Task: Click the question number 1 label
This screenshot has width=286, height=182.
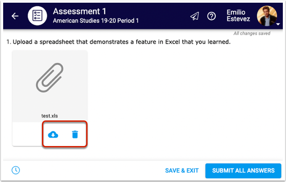Action: (8, 42)
